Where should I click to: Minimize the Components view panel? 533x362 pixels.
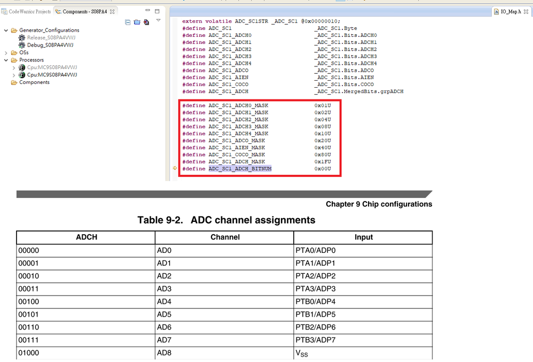pos(147,11)
